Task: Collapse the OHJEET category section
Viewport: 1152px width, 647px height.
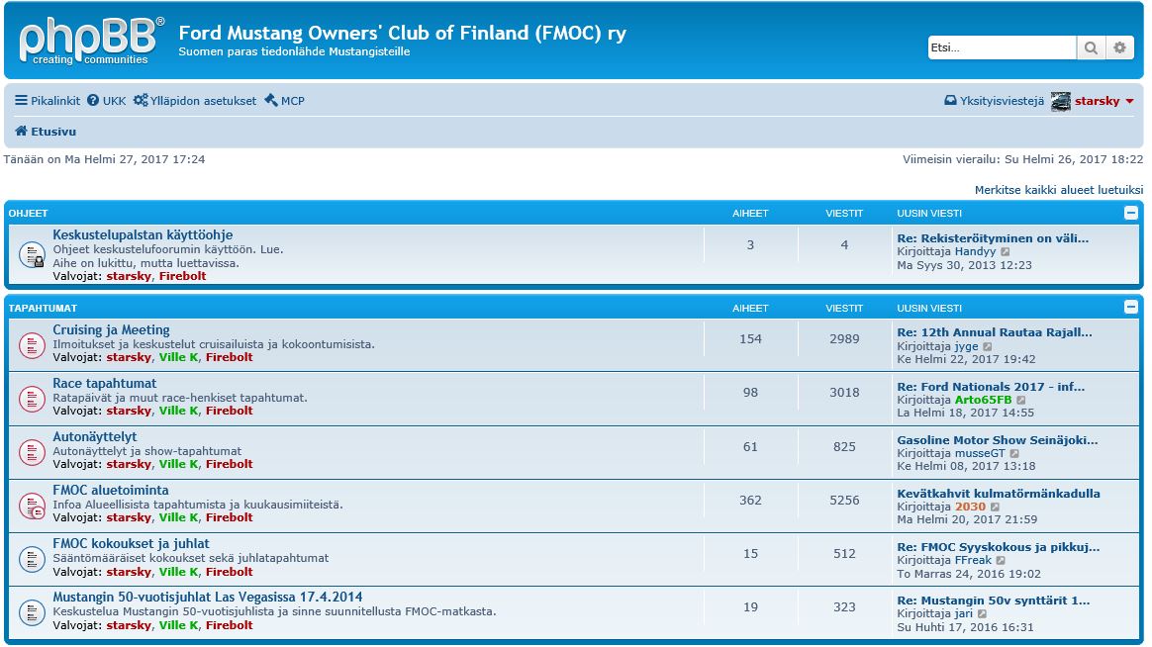Action: tap(1131, 213)
